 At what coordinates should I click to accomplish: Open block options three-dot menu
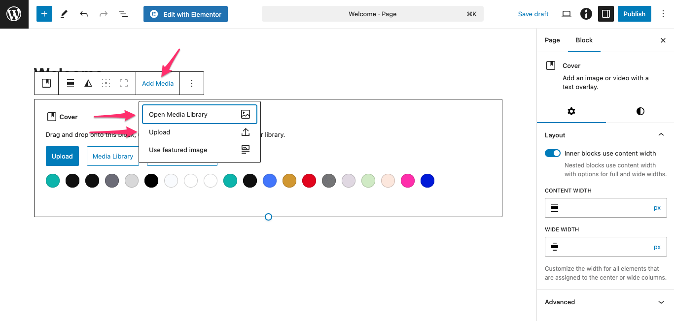[192, 83]
